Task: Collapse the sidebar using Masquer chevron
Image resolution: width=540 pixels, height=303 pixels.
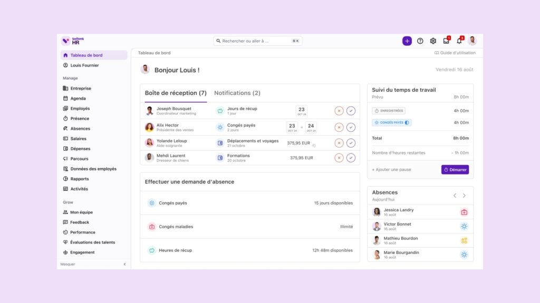Action: click(125, 264)
